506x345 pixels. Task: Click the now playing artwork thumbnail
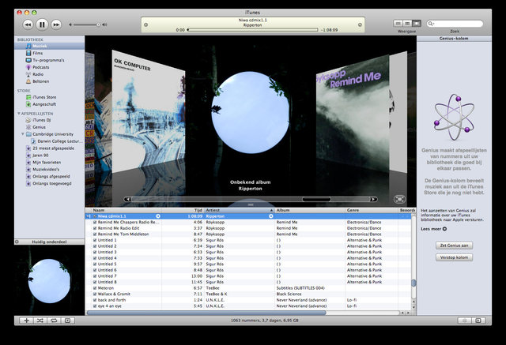(x=49, y=280)
